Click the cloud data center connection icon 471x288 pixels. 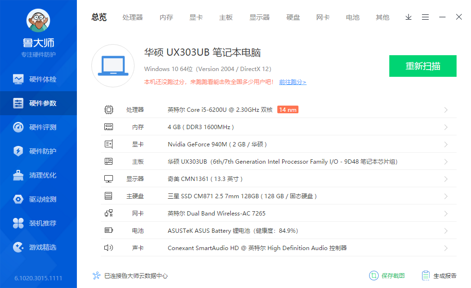click(x=97, y=276)
